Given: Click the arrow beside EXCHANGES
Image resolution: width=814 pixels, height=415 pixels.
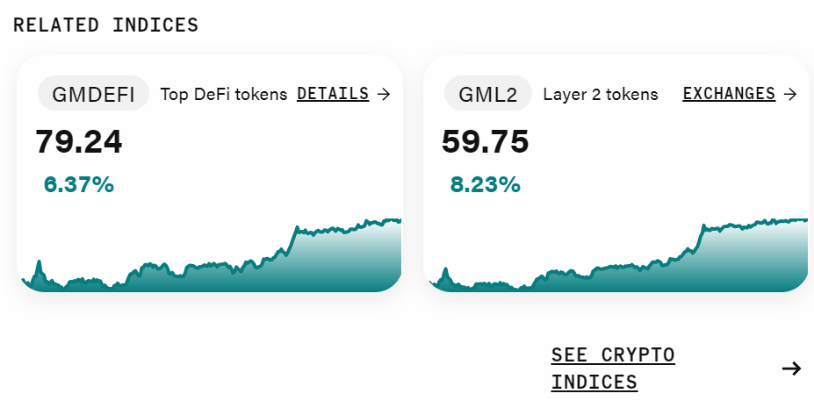Looking at the screenshot, I should [x=790, y=94].
